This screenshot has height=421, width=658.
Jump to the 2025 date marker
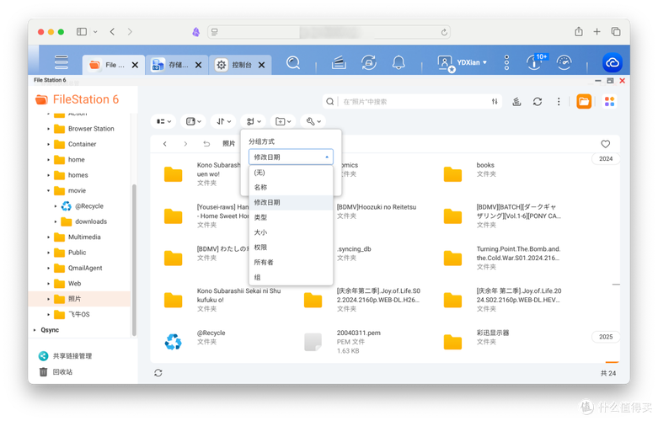(x=606, y=337)
